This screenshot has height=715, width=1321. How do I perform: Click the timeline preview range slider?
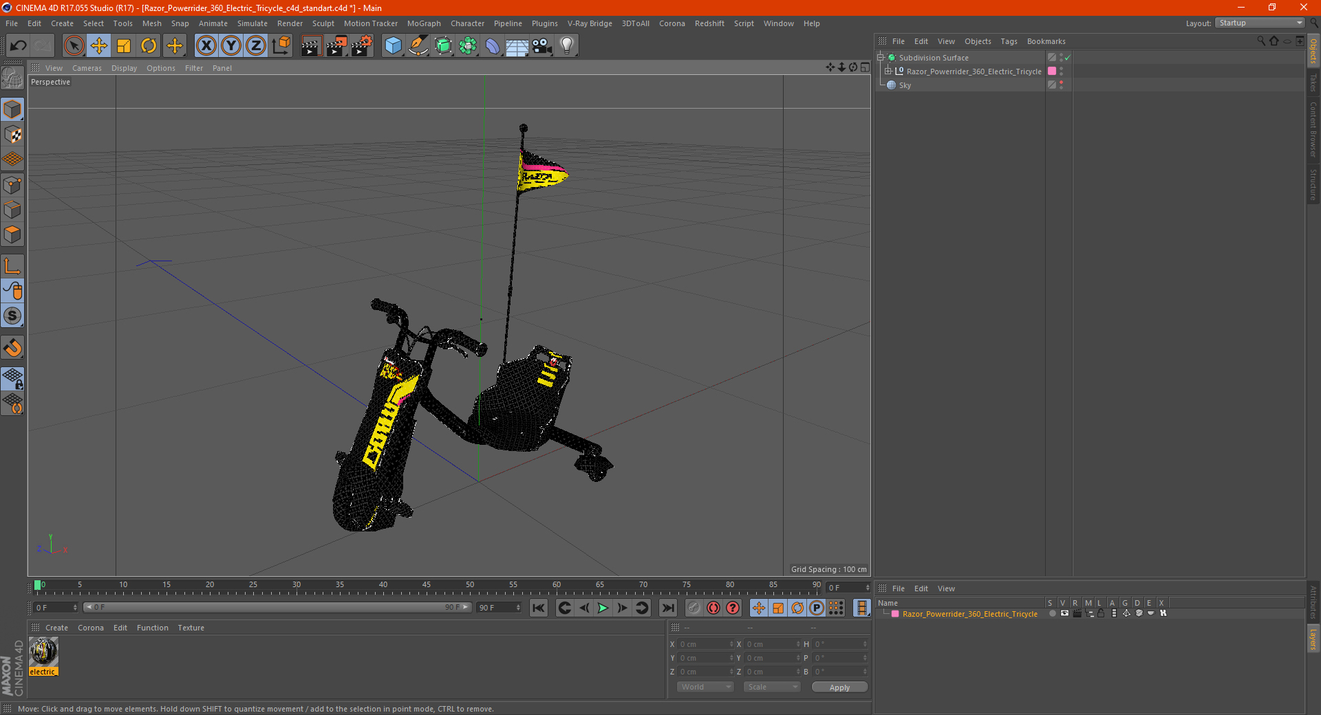coord(278,607)
